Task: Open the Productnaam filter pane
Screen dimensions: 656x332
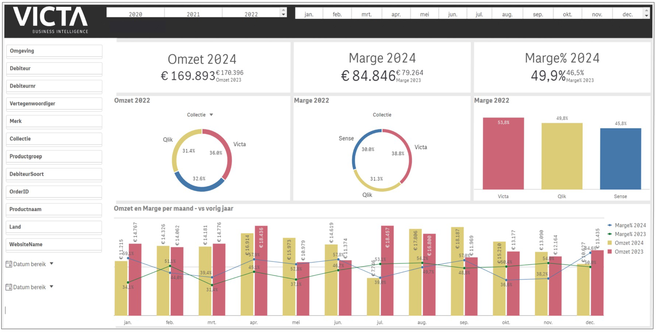Action: (x=54, y=210)
